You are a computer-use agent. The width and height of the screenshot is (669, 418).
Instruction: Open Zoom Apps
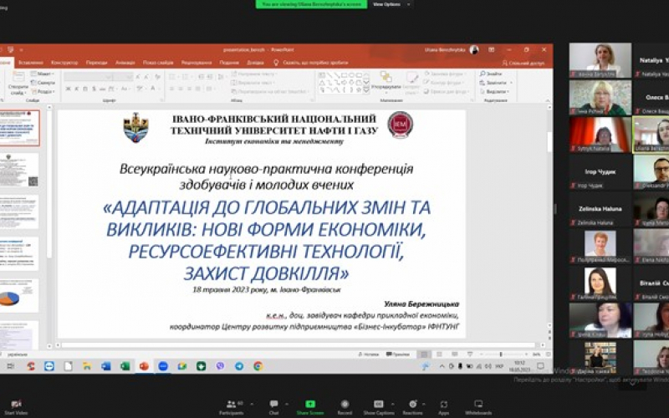(x=444, y=406)
